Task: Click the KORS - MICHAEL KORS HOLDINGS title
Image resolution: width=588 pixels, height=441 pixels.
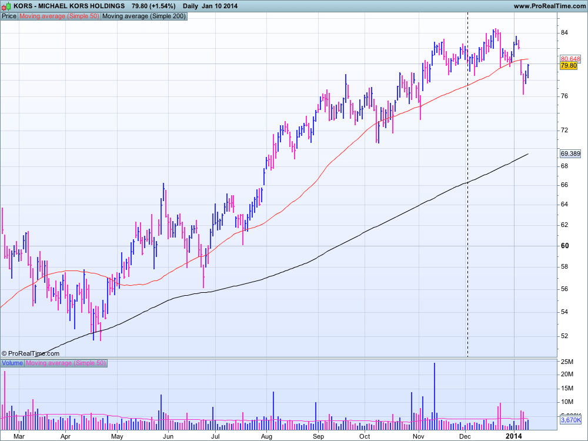Action: 69,6
